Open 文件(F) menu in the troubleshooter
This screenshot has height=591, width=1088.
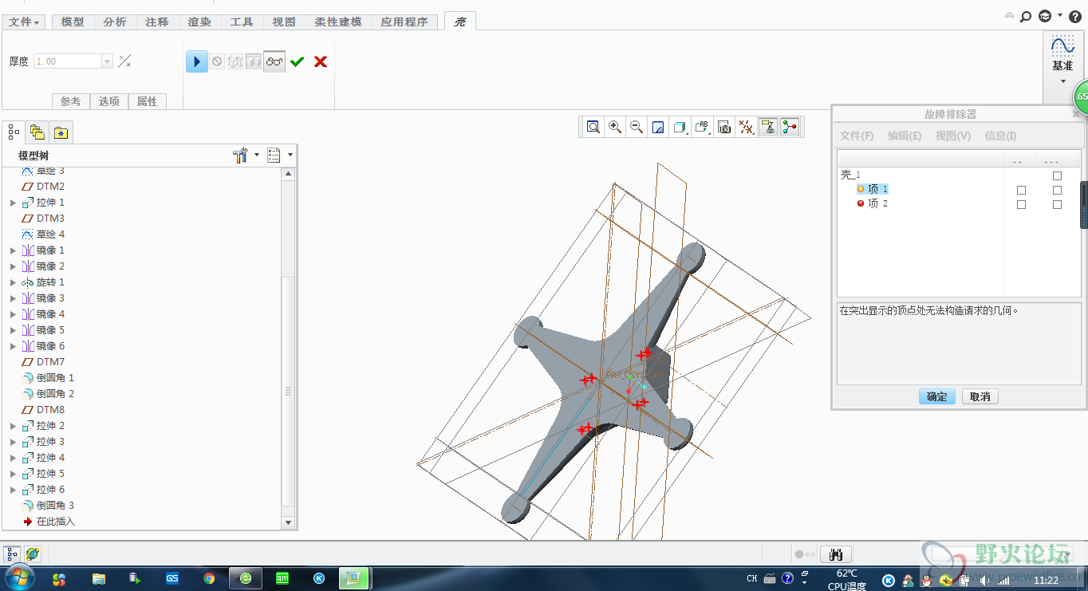[x=857, y=136]
